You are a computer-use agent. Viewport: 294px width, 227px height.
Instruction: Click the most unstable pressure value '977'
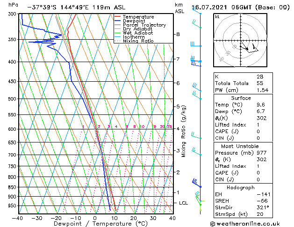262,153
